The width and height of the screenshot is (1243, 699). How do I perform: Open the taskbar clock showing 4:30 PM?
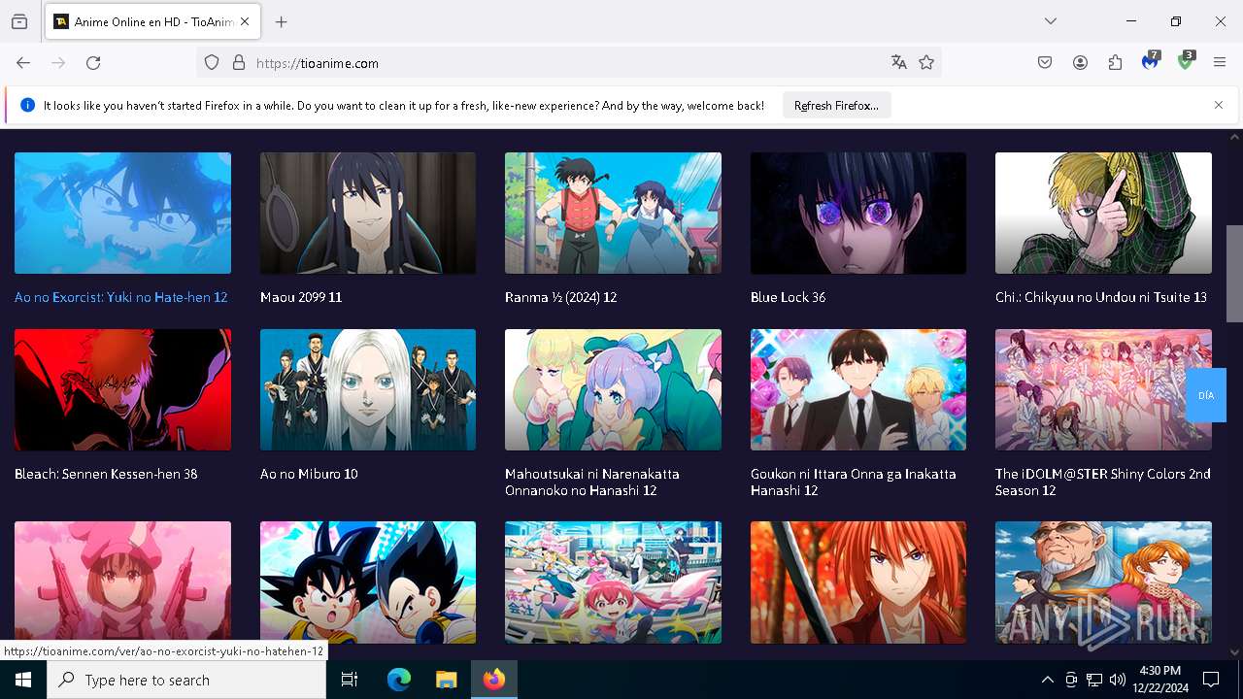(x=1159, y=680)
